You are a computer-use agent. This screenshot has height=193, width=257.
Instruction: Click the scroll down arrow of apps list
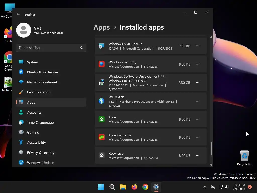(x=211, y=165)
